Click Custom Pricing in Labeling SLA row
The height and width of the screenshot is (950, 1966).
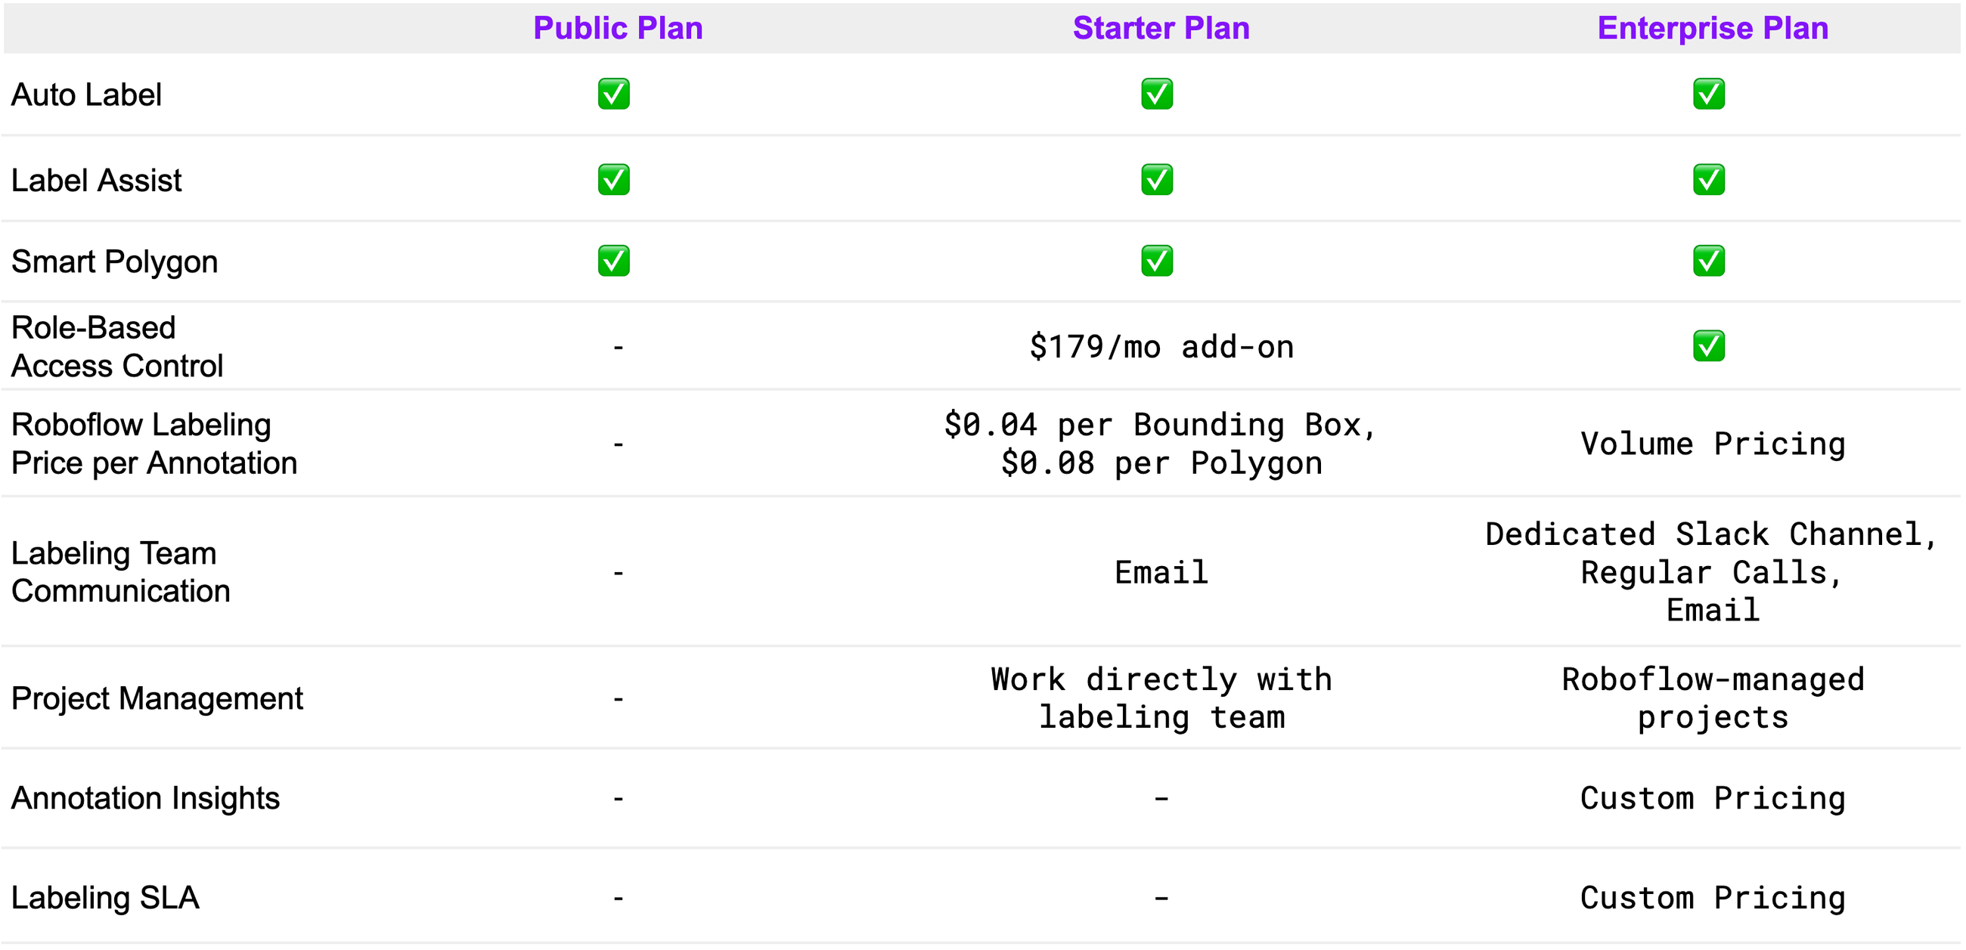coord(1713,898)
